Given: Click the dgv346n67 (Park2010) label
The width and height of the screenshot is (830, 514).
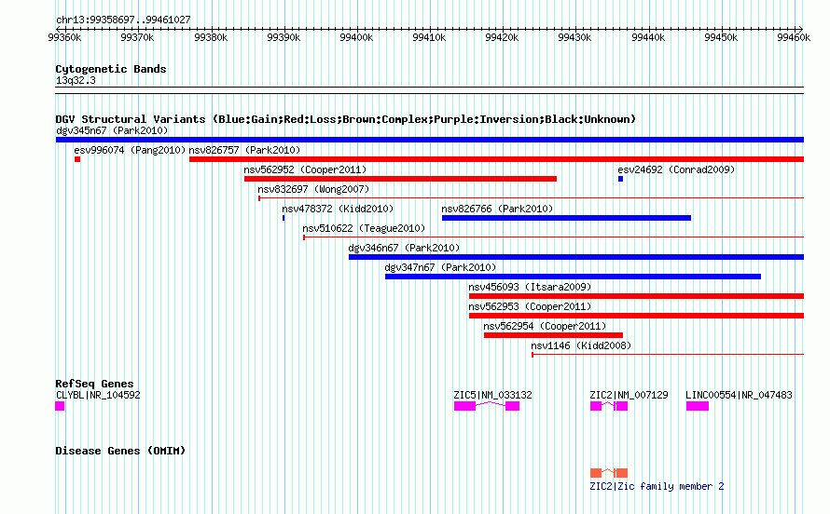Looking at the screenshot, I should click(404, 248).
